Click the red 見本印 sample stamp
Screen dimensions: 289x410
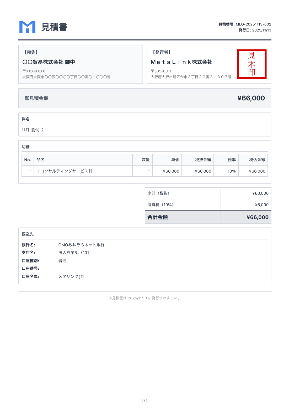pyautogui.click(x=252, y=64)
